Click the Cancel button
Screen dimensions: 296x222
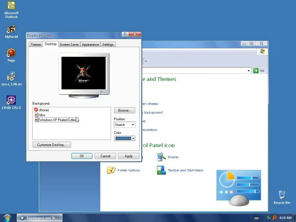click(x=105, y=156)
